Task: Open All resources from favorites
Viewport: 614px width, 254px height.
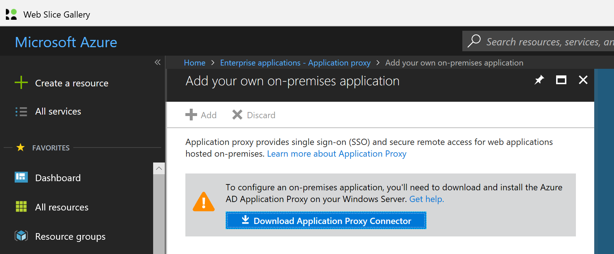Action: (62, 207)
